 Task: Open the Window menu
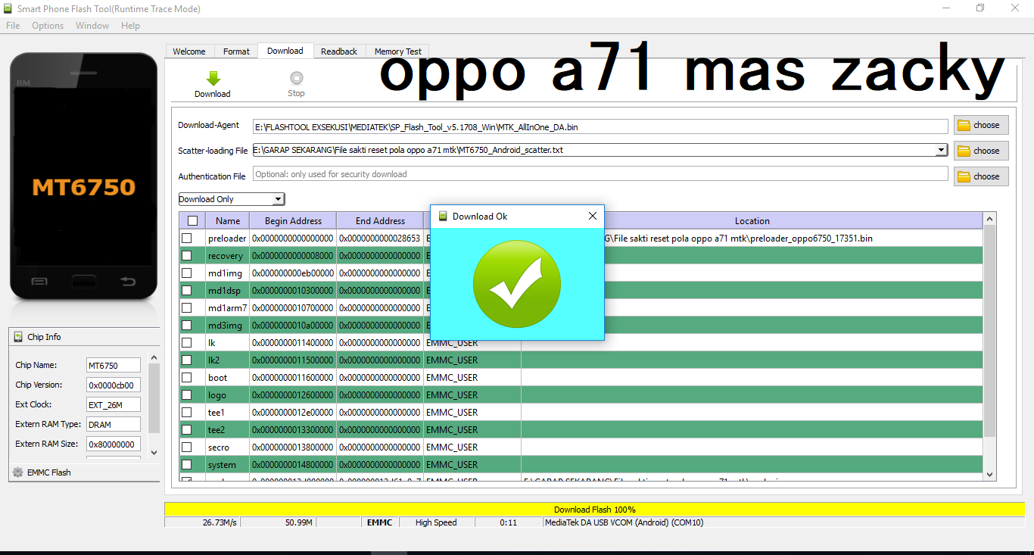coord(92,26)
